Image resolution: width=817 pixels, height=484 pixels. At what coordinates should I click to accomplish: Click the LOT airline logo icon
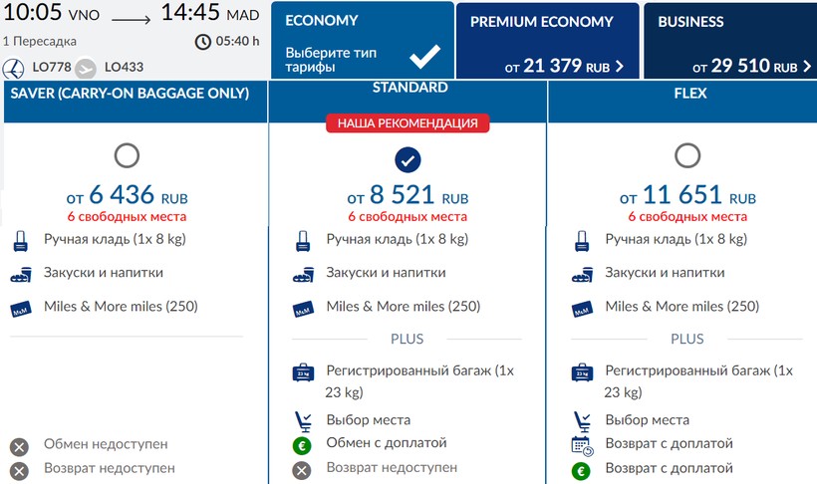[14, 68]
